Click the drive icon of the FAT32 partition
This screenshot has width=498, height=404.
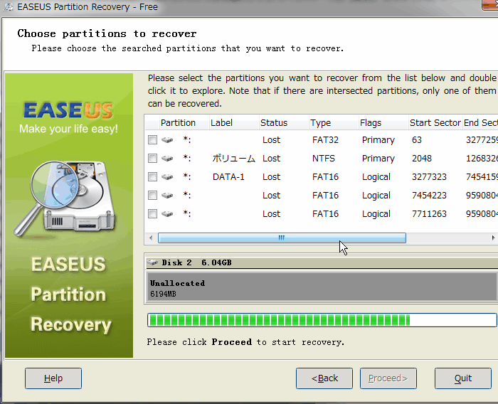pos(167,140)
